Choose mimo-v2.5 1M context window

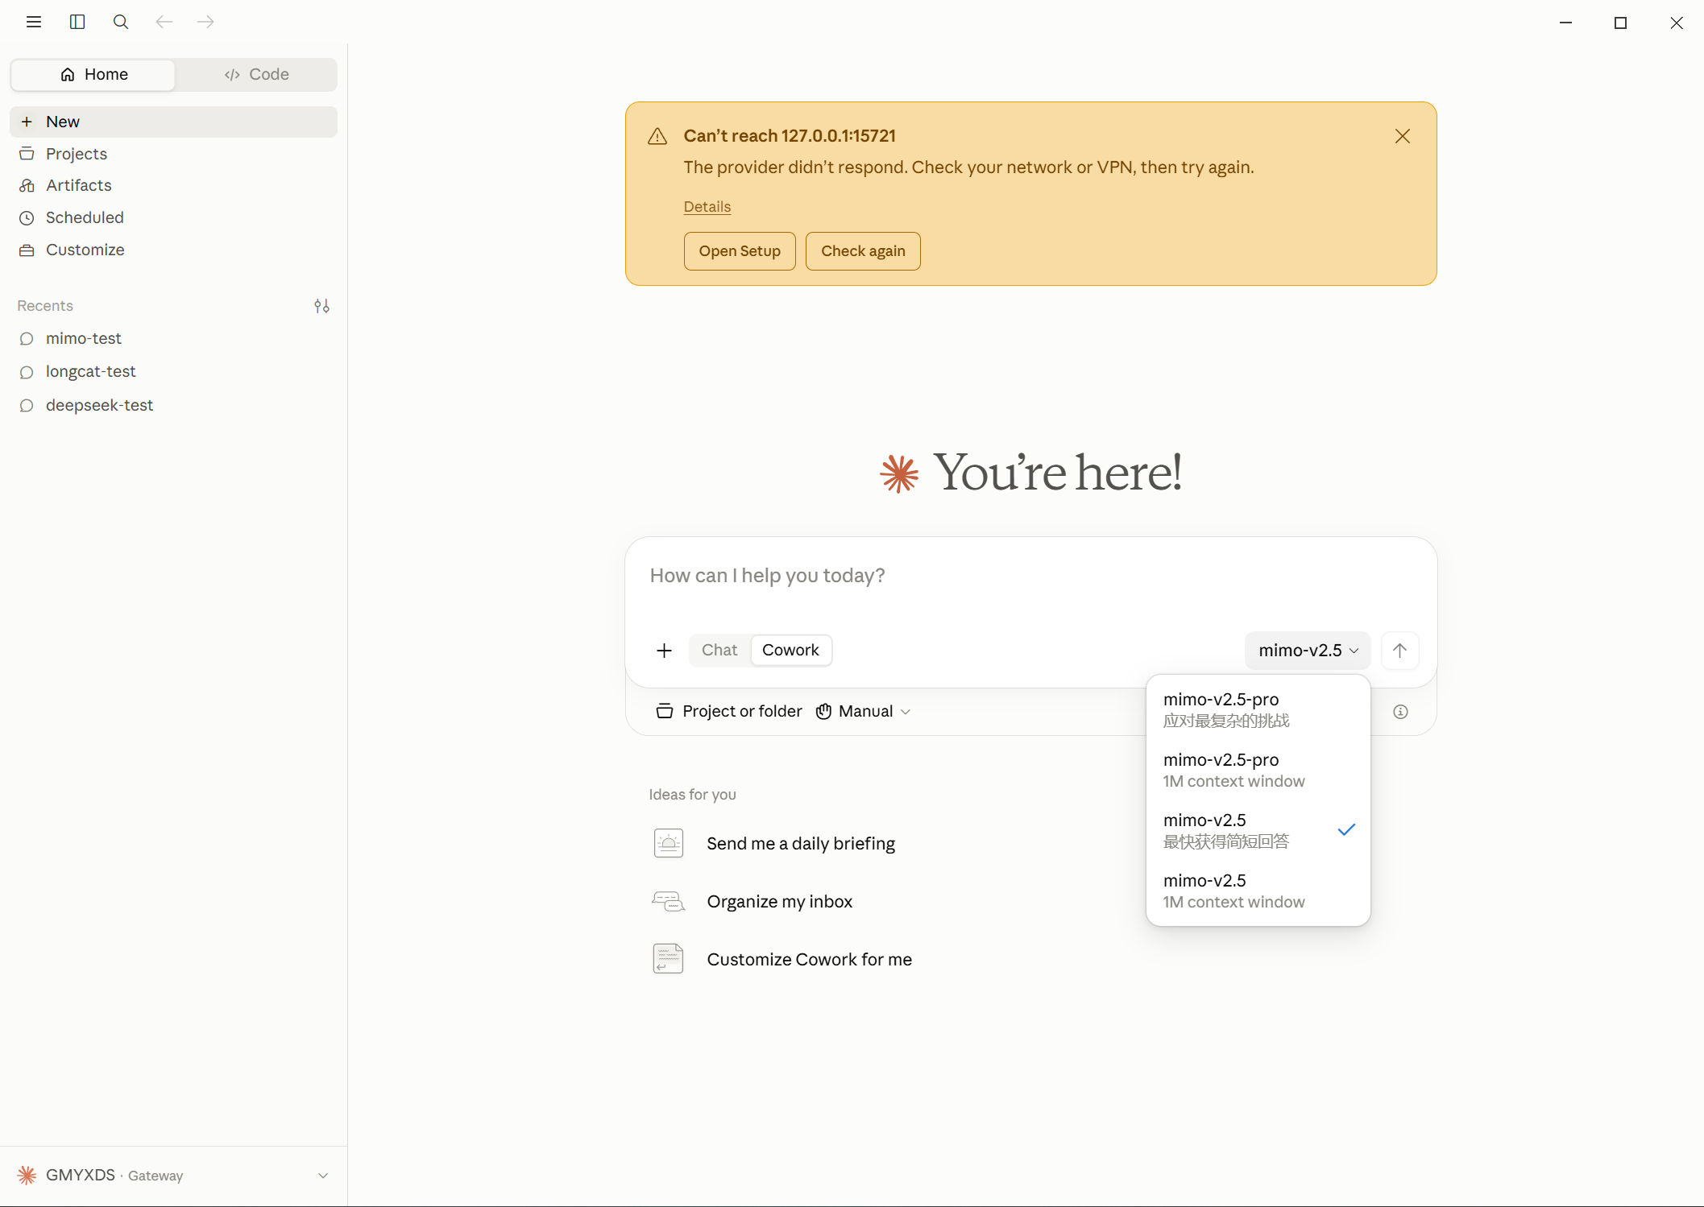point(1257,891)
